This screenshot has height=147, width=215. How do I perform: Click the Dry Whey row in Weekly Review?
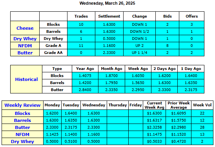tap(107, 142)
